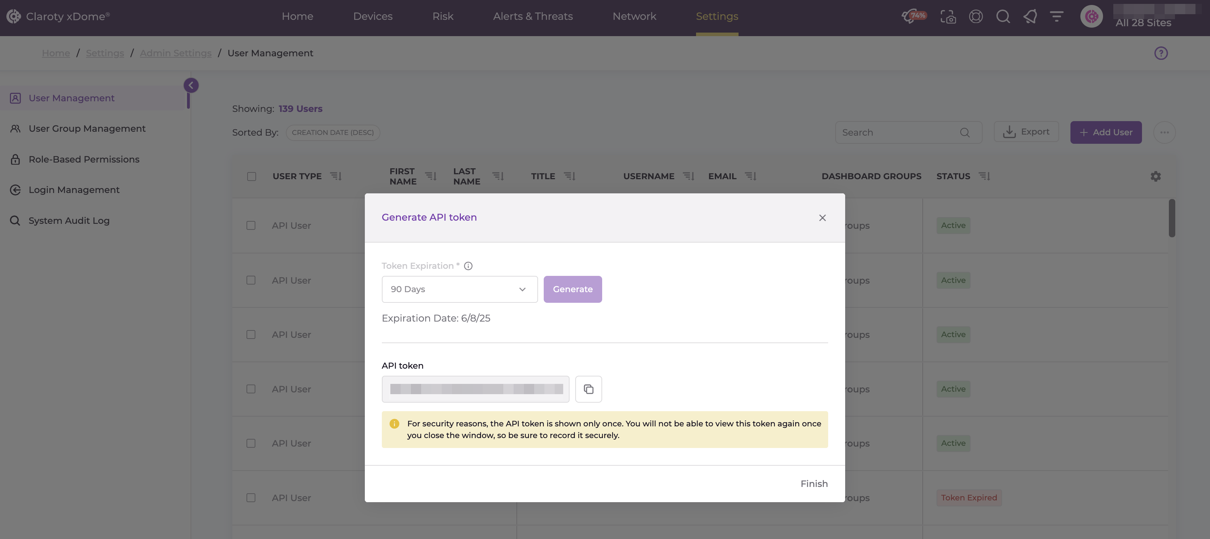Click the Claroty xDome logo icon

[x=13, y=16]
